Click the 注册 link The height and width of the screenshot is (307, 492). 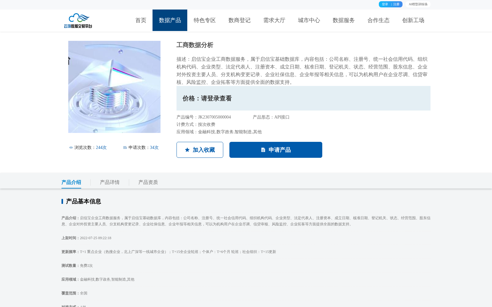[396, 4]
